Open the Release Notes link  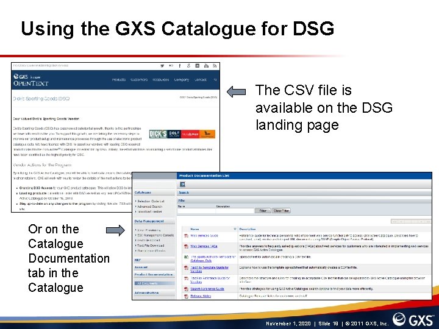(x=201, y=296)
